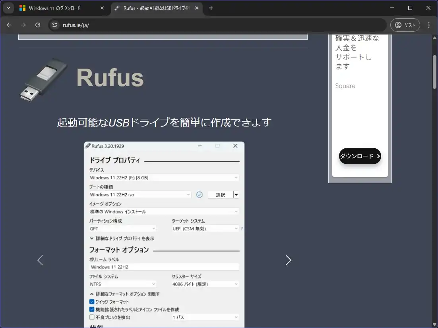Click the ダウンロード ad button
Image resolution: width=438 pixels, height=328 pixels.
(360, 156)
